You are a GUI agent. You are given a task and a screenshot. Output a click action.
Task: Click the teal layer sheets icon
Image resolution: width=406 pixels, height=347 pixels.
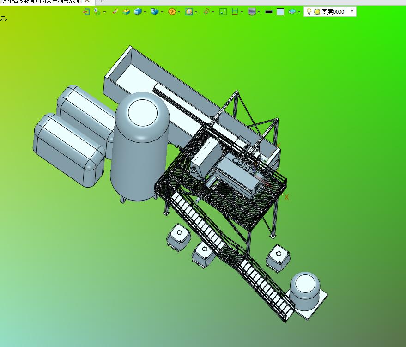click(292, 12)
